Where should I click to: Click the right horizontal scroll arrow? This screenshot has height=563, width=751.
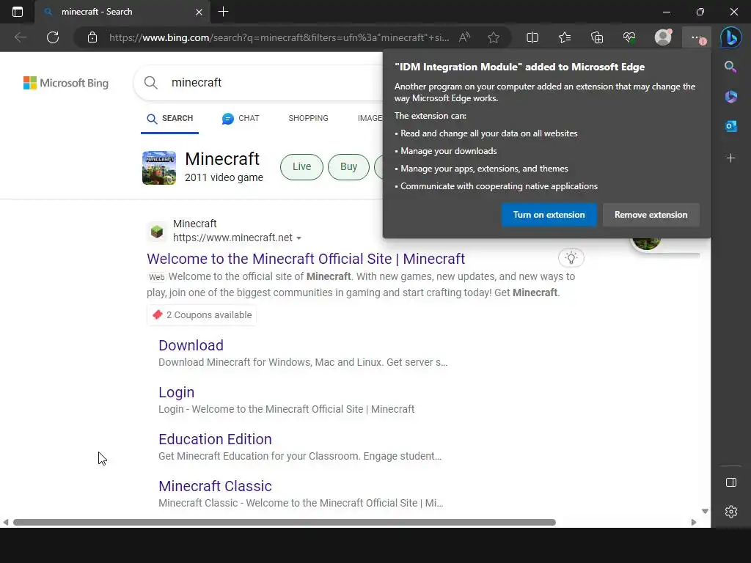694,522
